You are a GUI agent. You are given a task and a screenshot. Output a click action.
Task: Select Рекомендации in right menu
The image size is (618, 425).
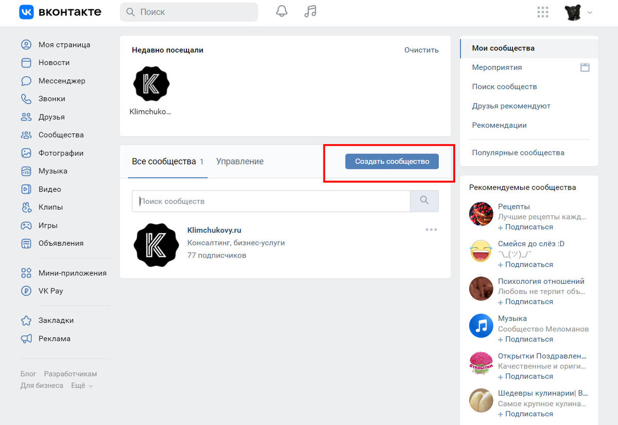coord(500,125)
